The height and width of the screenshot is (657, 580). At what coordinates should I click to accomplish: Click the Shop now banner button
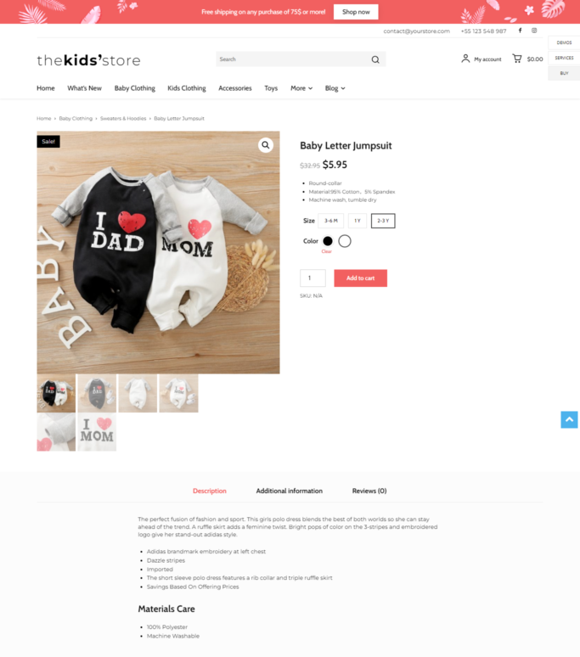click(x=356, y=12)
